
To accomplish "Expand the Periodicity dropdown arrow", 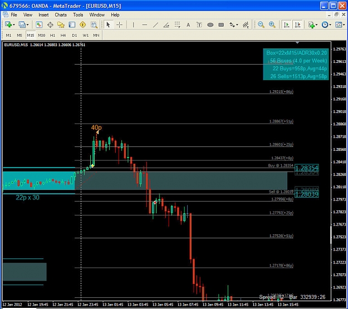I will click(330, 24).
